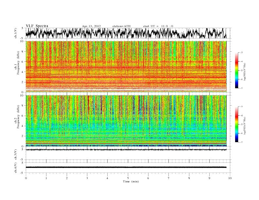This screenshot has width=259, height=200.
Task: Click the '-5' tick on ch.2 colorbar
Action: 241,125
